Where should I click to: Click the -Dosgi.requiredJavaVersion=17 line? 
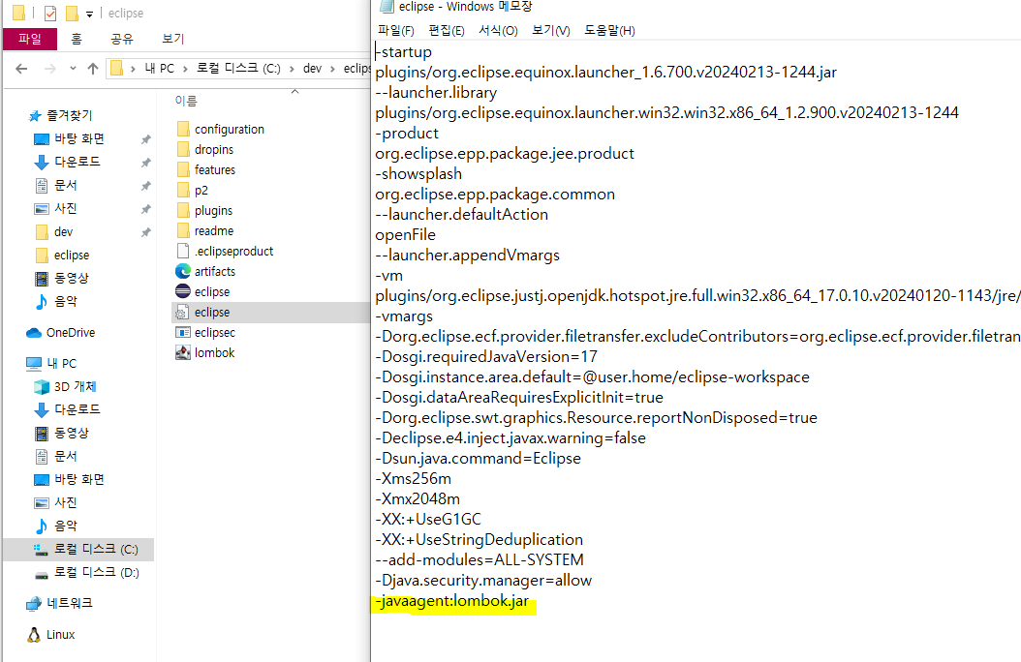click(x=485, y=356)
